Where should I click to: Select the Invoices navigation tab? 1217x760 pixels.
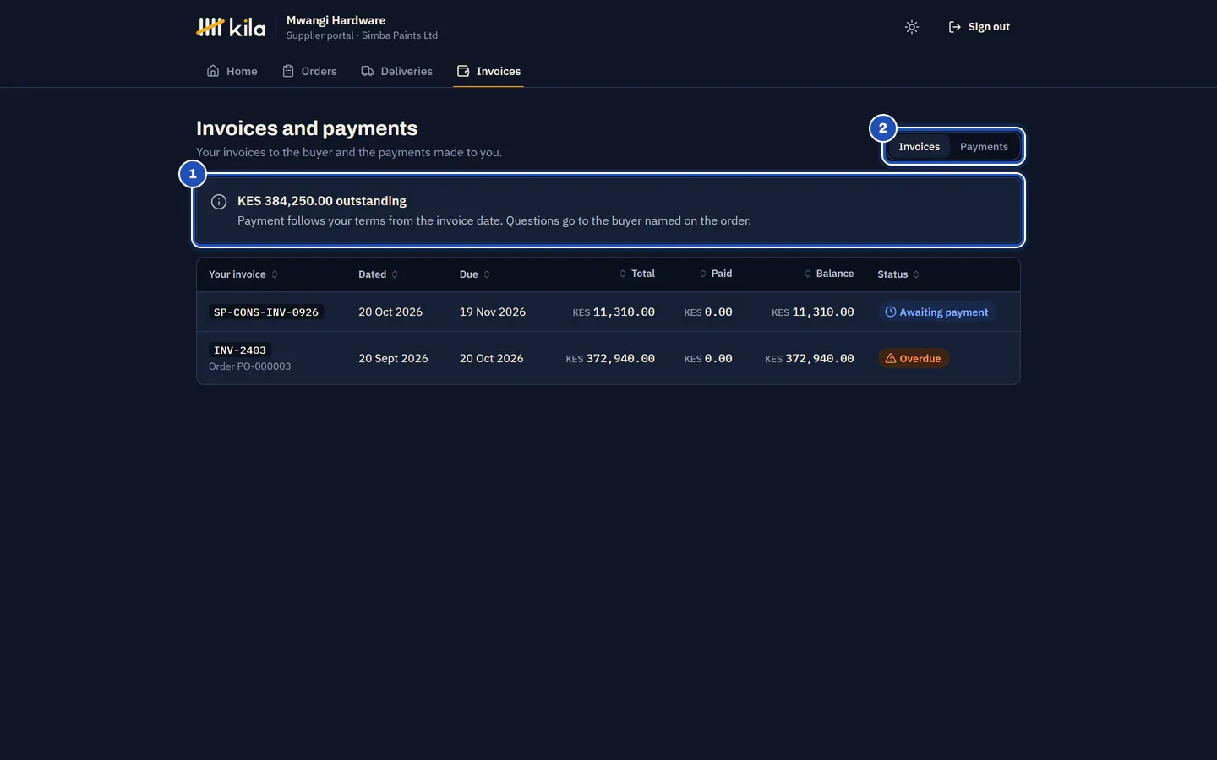(x=488, y=71)
